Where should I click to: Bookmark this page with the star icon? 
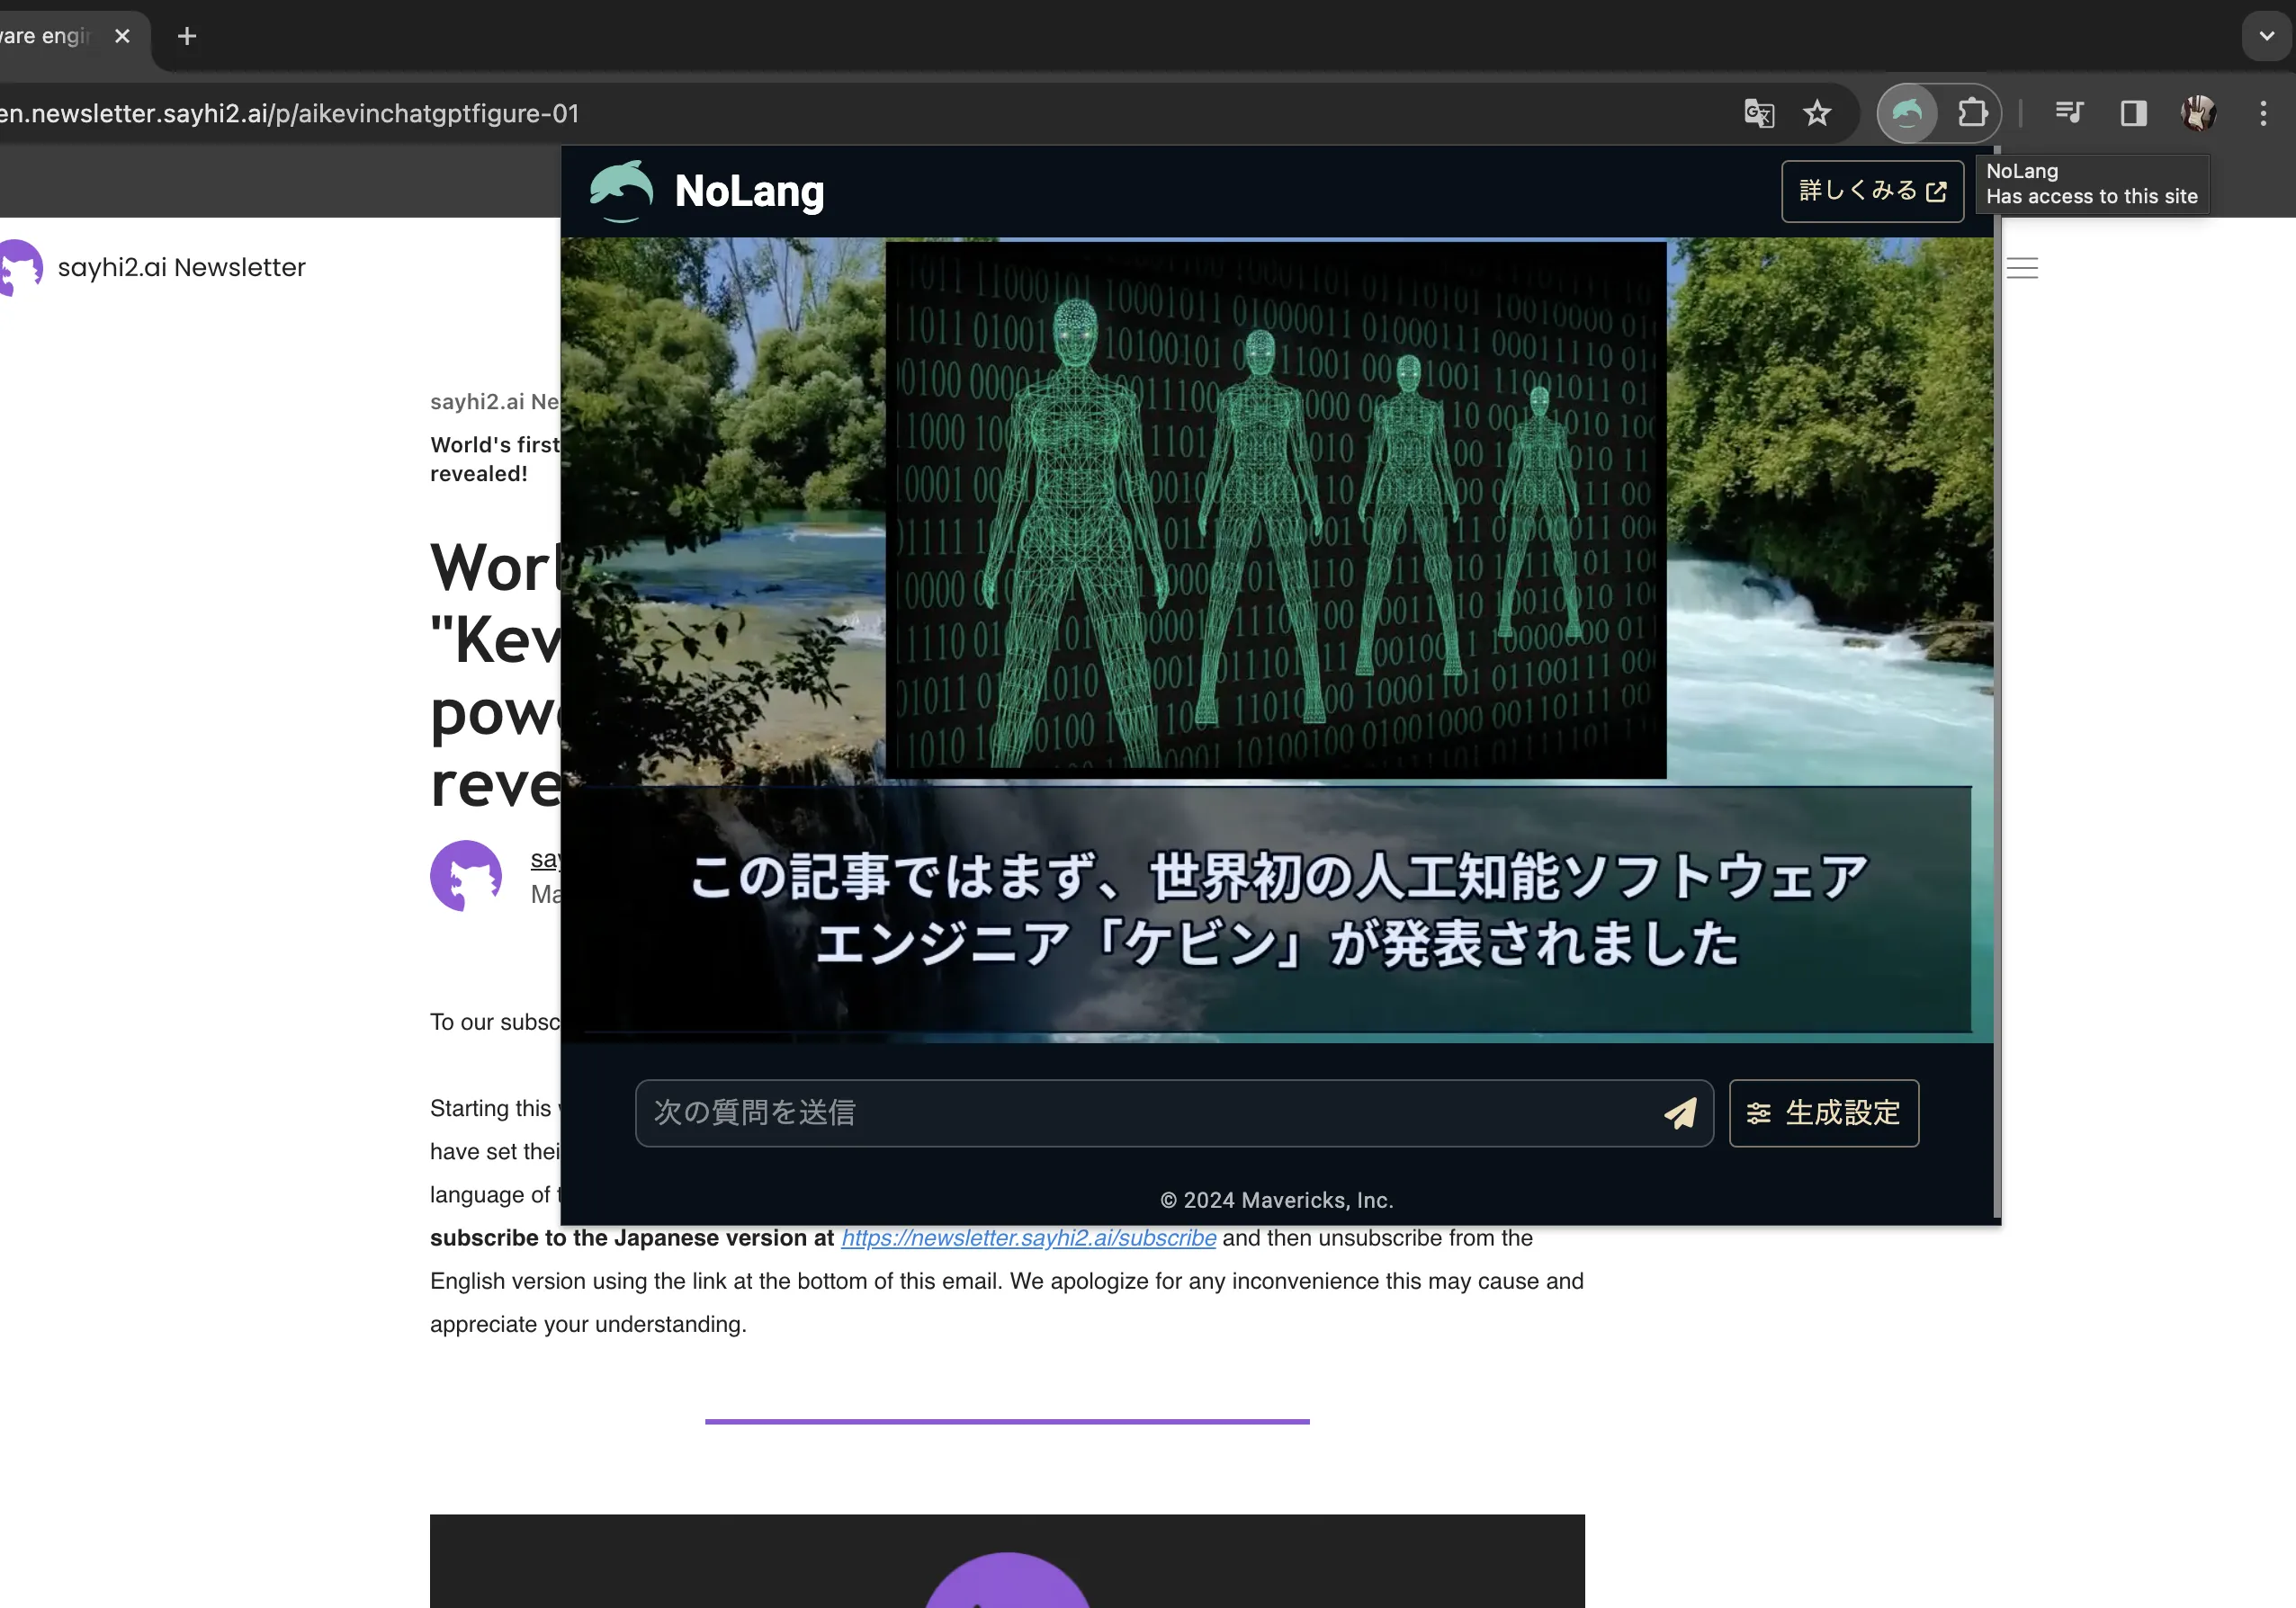point(1817,113)
